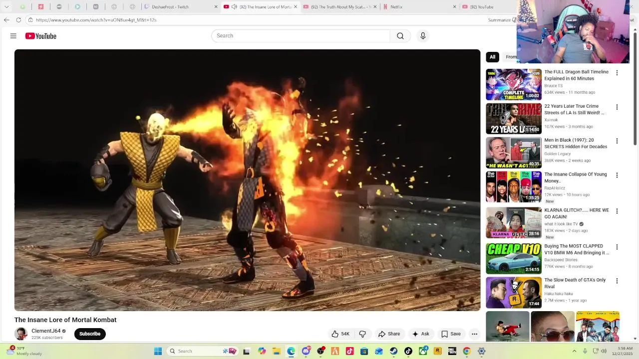Open KLARNA GLITCH video thumbnail
This screenshot has width=639, height=359.
point(514,222)
